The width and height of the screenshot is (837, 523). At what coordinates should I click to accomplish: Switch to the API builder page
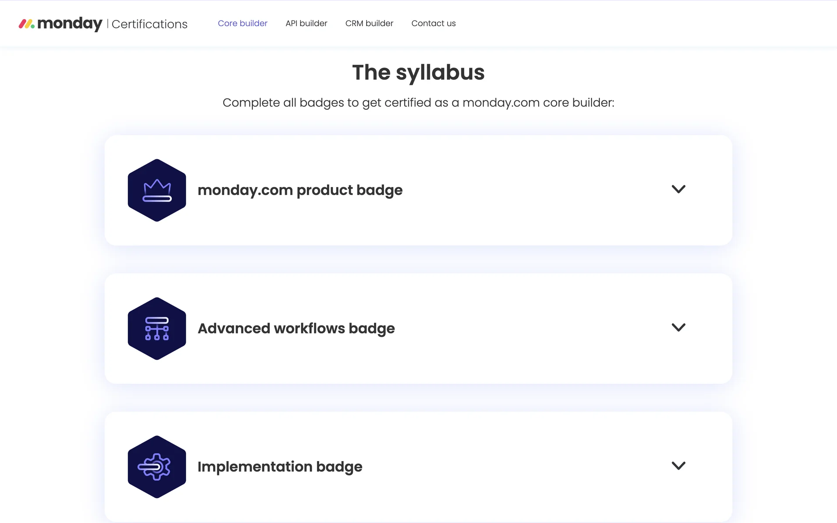point(306,24)
